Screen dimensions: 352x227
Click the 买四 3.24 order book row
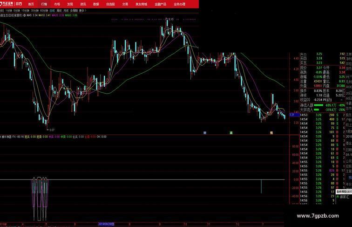(x=323, y=58)
